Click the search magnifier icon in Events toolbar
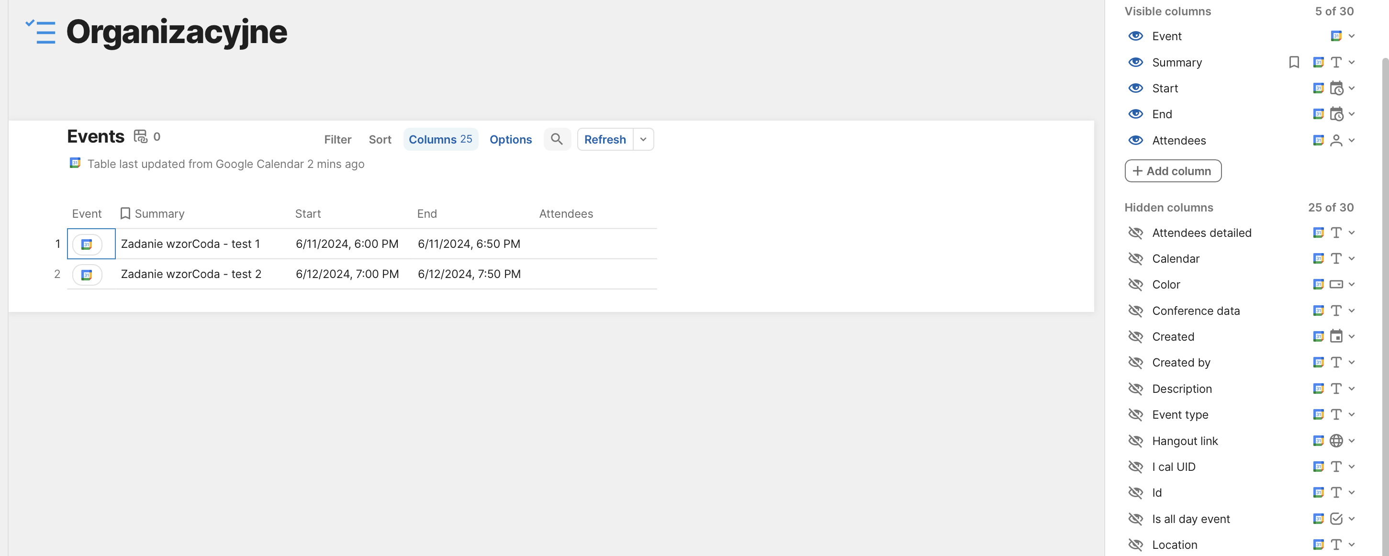The width and height of the screenshot is (1389, 556). (x=557, y=139)
